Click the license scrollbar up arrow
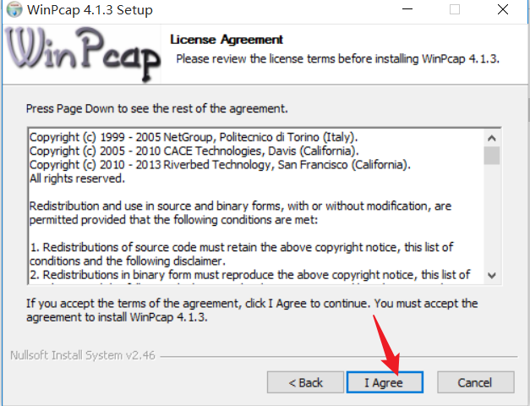Image resolution: width=530 pixels, height=406 pixels. point(492,138)
